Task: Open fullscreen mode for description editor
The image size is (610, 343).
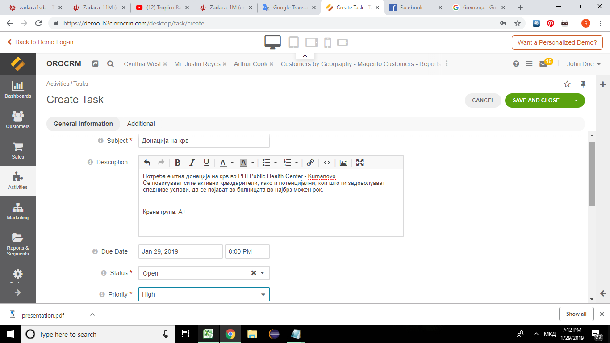Action: pyautogui.click(x=360, y=163)
